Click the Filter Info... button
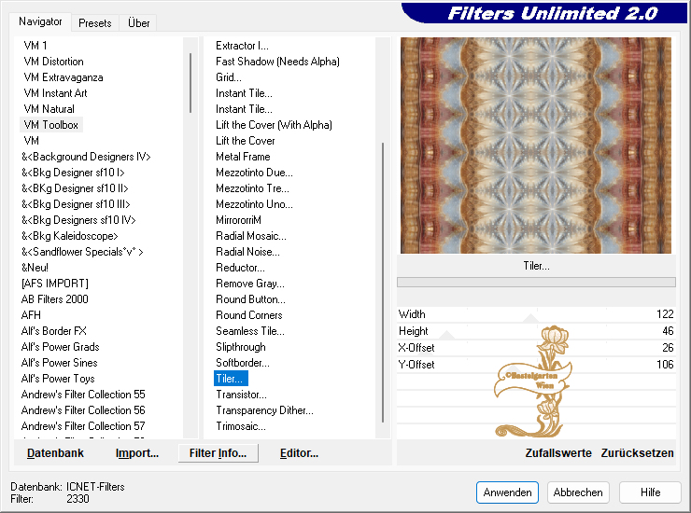 click(218, 453)
